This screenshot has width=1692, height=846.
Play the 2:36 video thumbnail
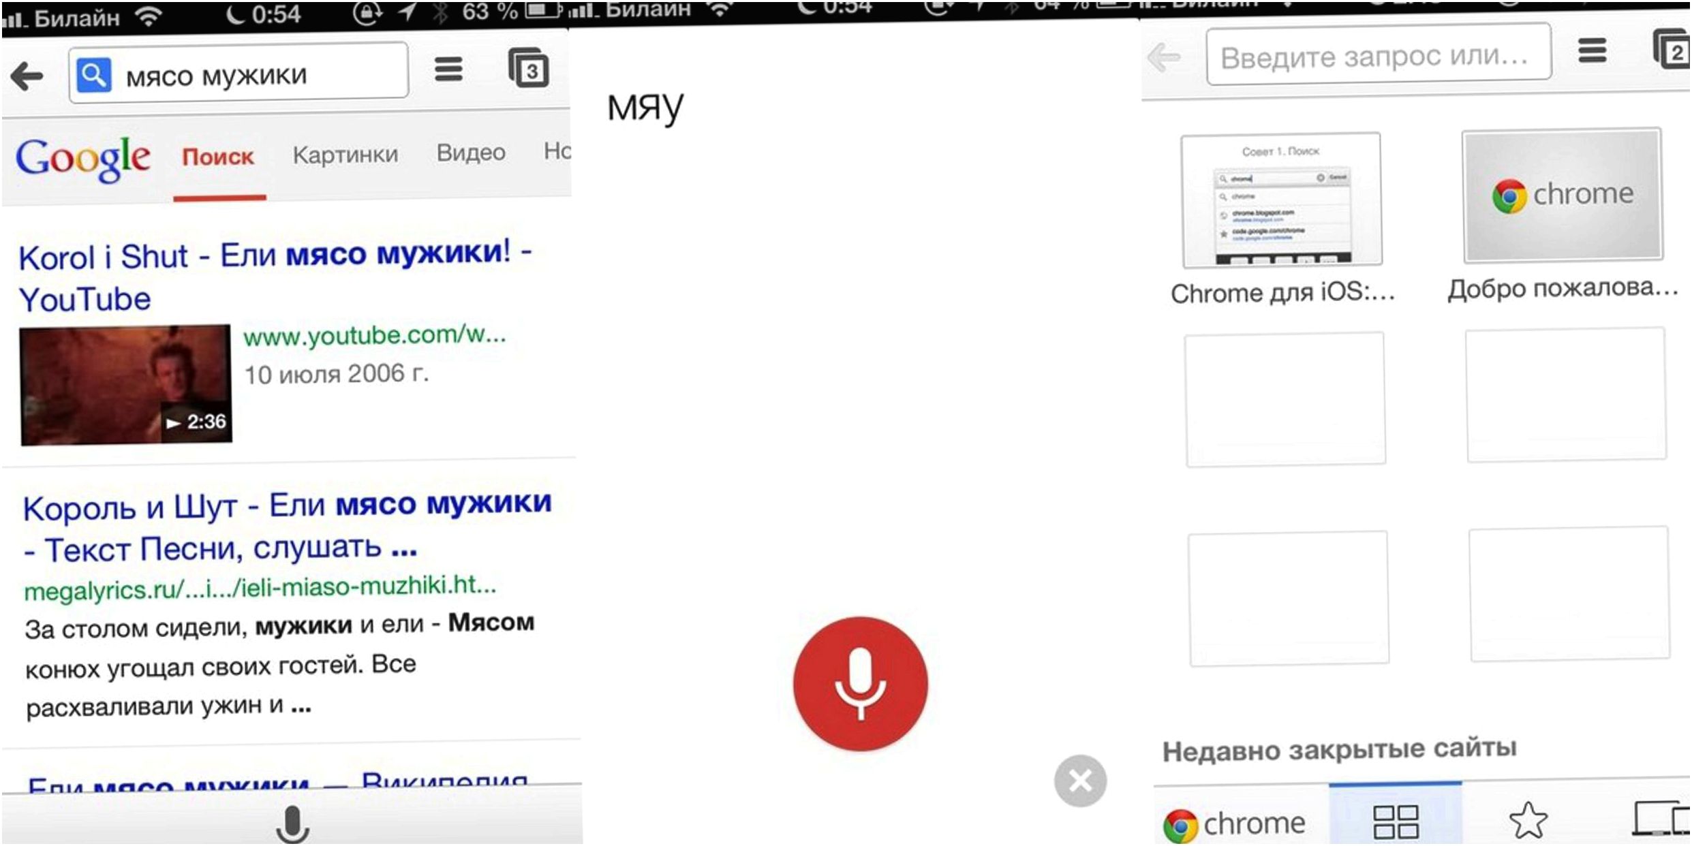[126, 385]
